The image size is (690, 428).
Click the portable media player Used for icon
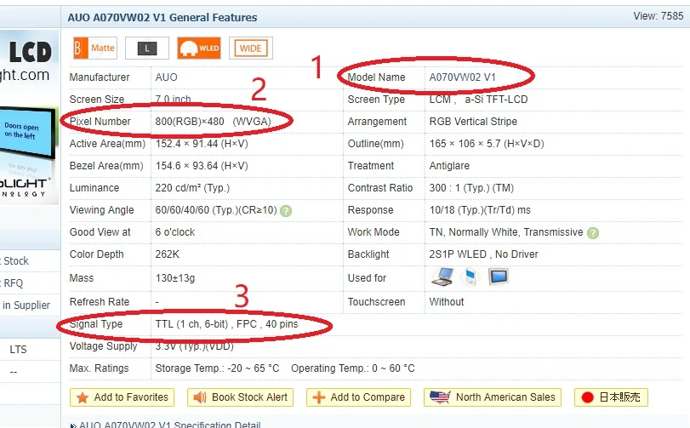pos(470,277)
